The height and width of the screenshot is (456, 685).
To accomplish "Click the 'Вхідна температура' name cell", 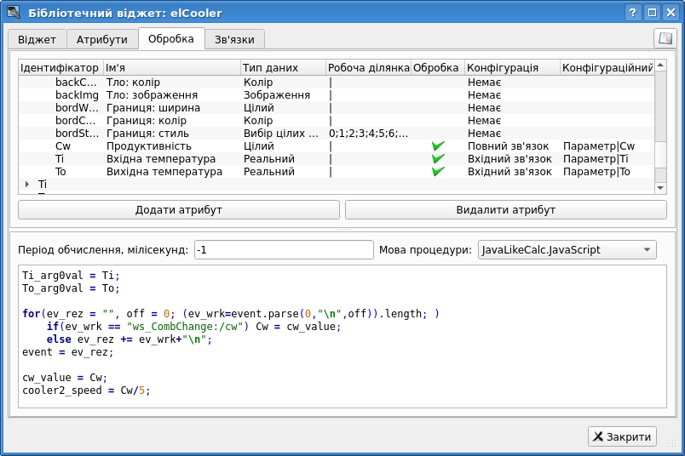I will click(161, 159).
